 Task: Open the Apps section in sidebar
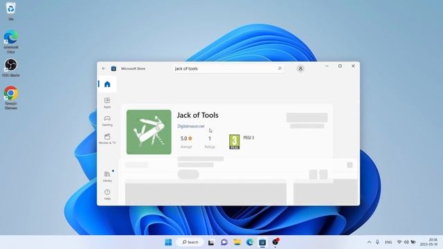point(107,103)
